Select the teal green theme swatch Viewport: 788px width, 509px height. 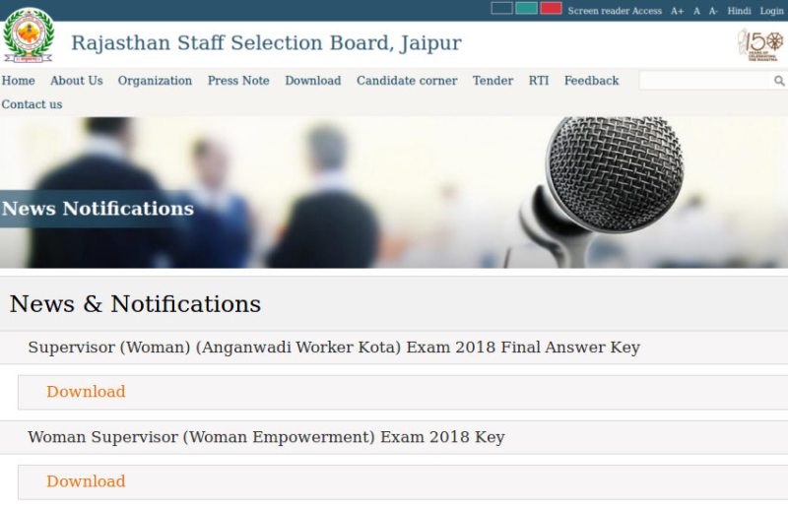click(526, 8)
